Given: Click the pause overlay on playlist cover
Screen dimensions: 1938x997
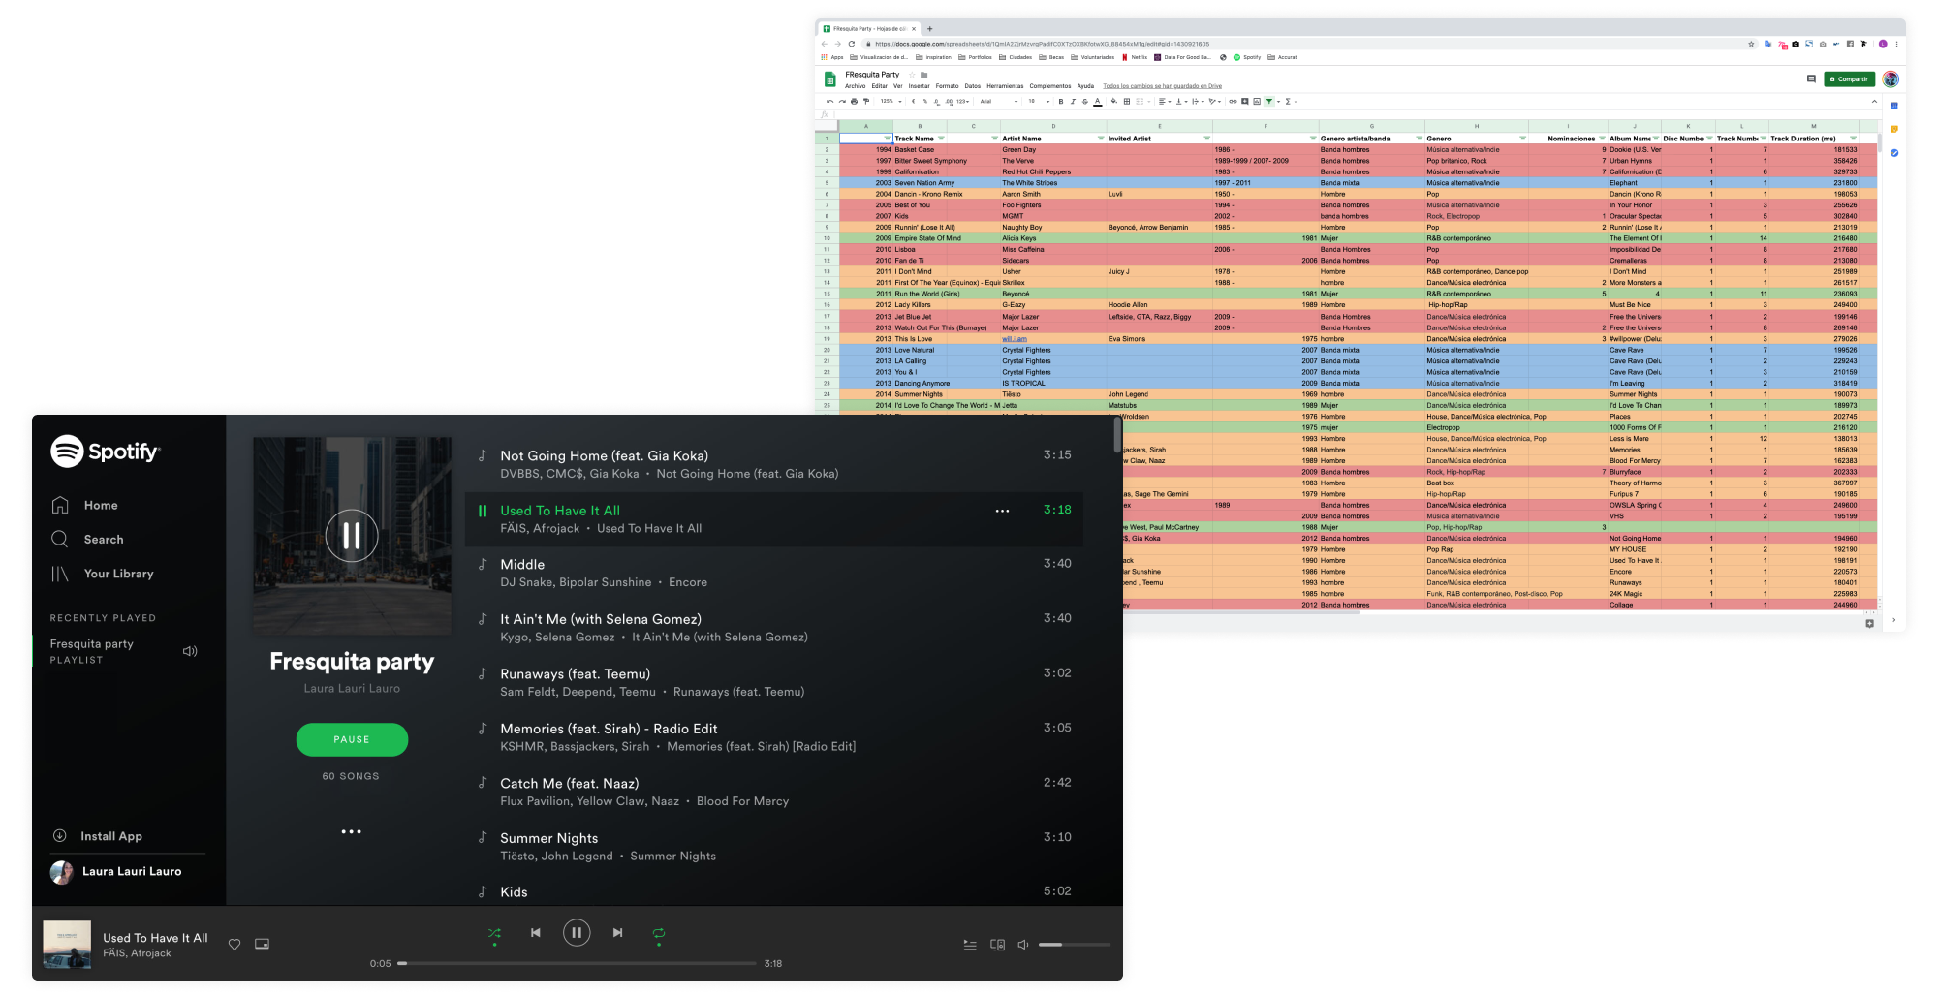Looking at the screenshot, I should click(352, 535).
